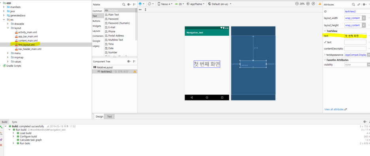This screenshot has width=370, height=156.
Task: Open layout_width dropdown arrow
Action: coord(364,18)
